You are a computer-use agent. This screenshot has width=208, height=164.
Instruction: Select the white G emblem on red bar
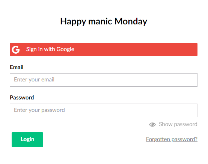click(16, 50)
